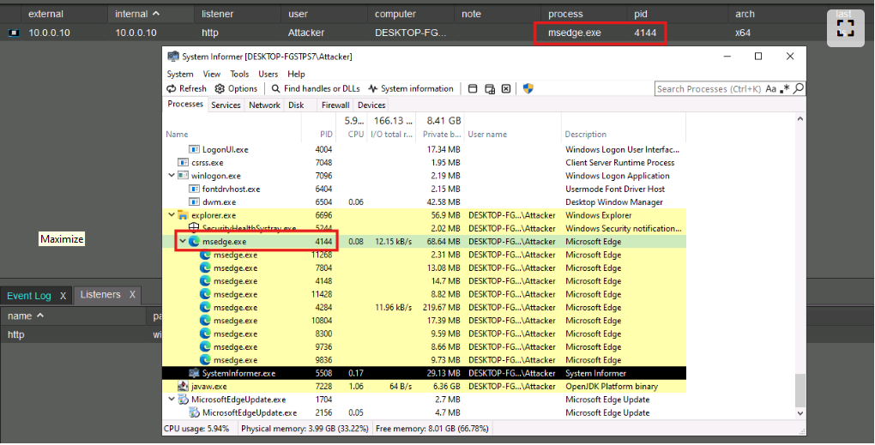Open the Help menu

296,74
